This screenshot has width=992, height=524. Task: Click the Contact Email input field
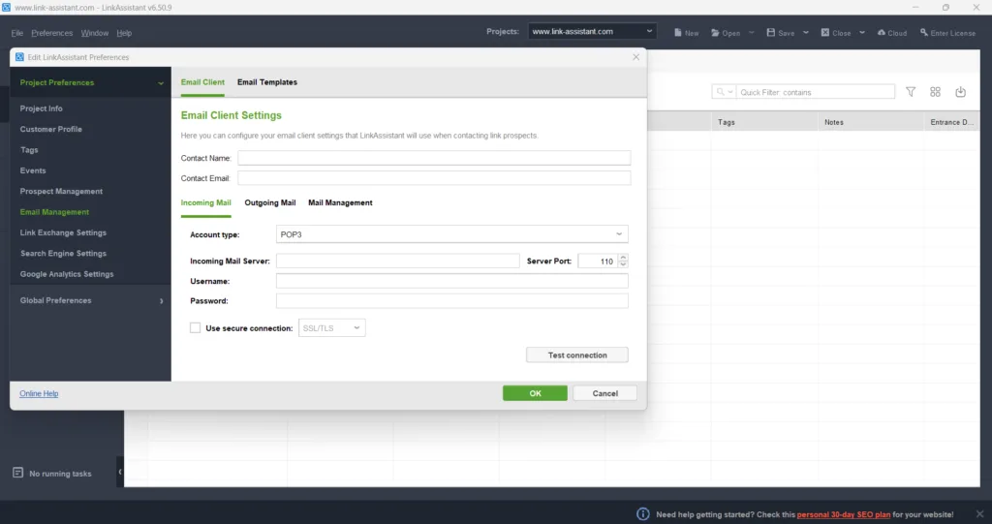click(434, 178)
